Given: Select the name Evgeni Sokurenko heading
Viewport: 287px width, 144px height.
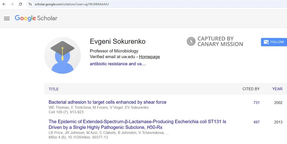Looking at the screenshot, I should (x=118, y=41).
